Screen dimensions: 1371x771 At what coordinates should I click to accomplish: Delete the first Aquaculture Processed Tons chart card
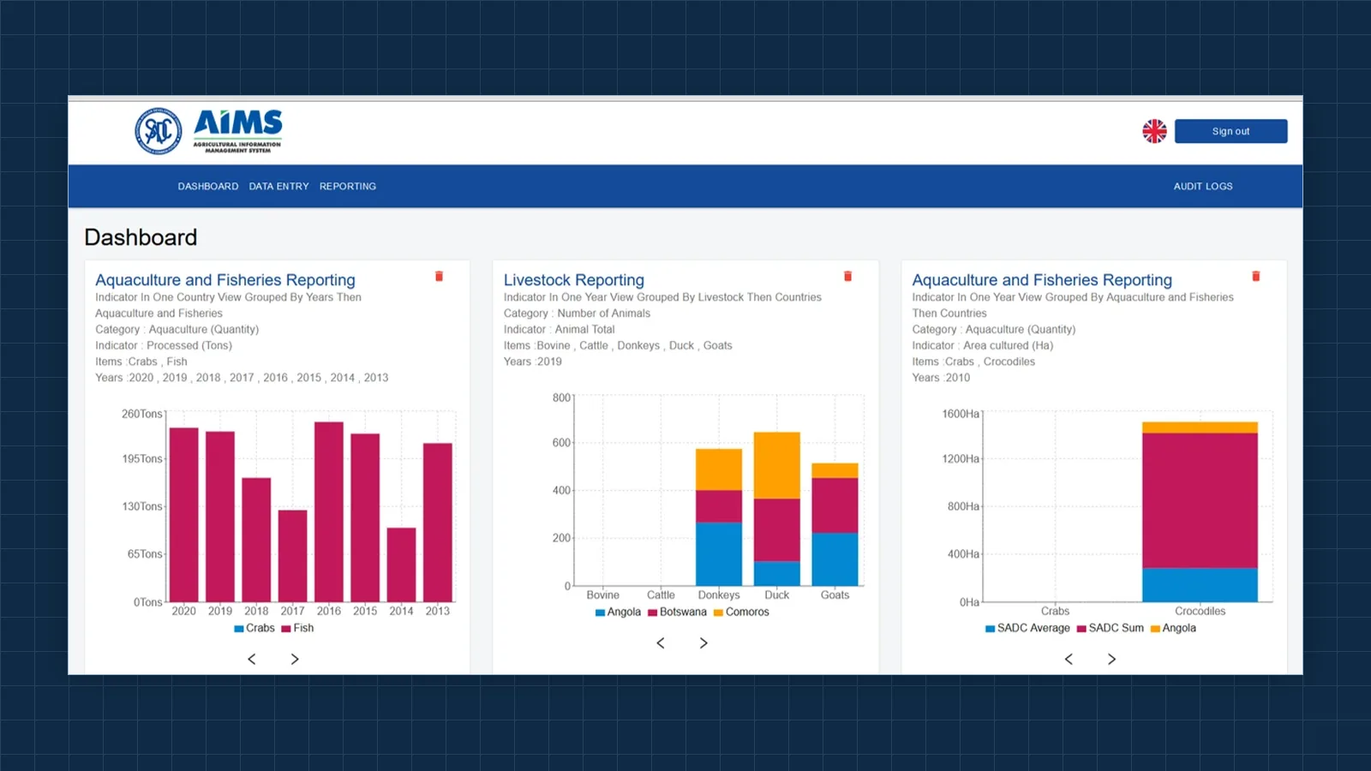439,276
